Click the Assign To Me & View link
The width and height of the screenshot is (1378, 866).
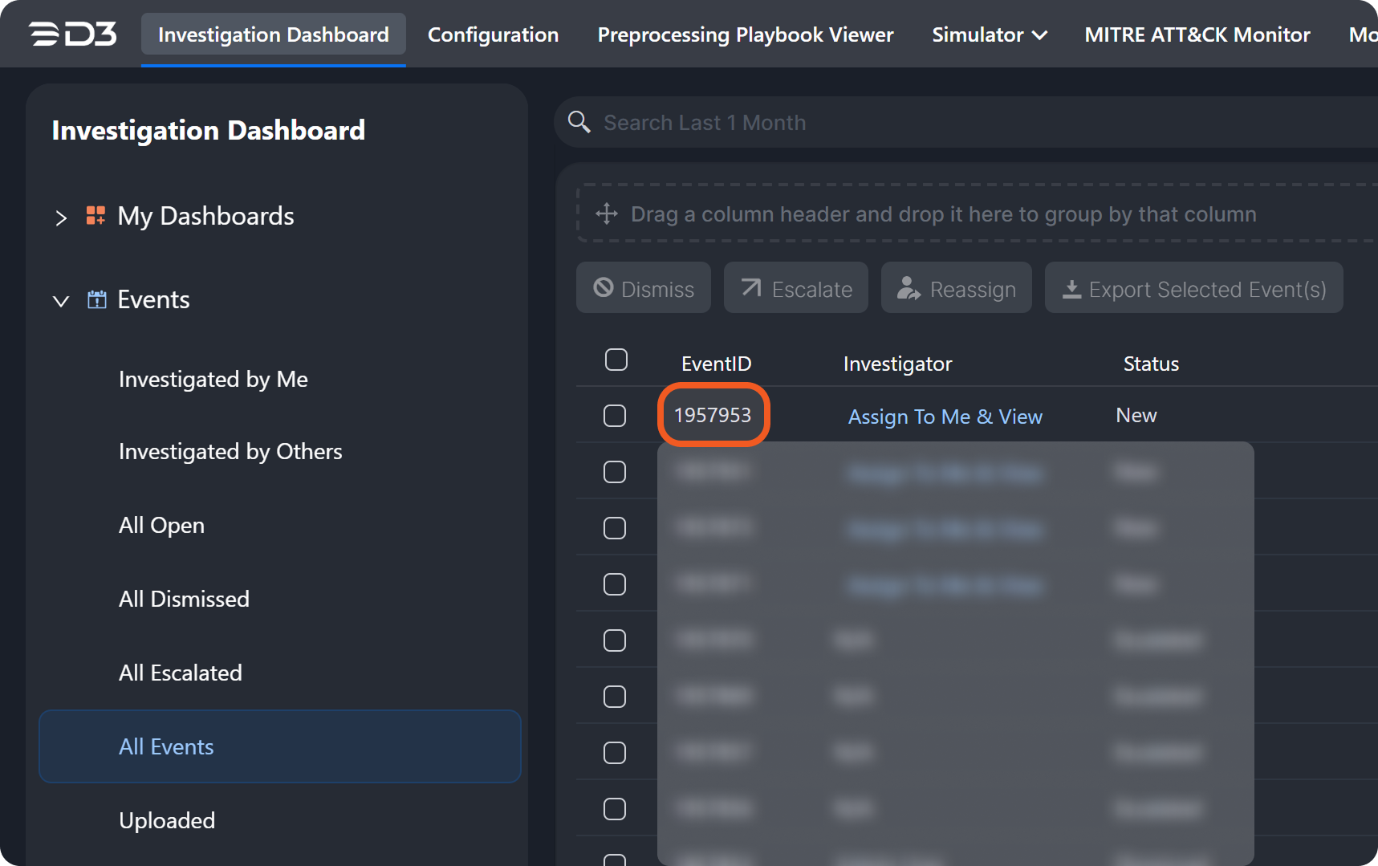(x=945, y=417)
